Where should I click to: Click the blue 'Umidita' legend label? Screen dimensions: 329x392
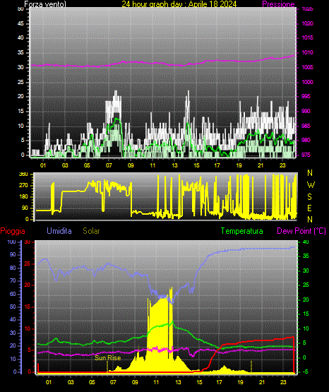[x=59, y=231]
